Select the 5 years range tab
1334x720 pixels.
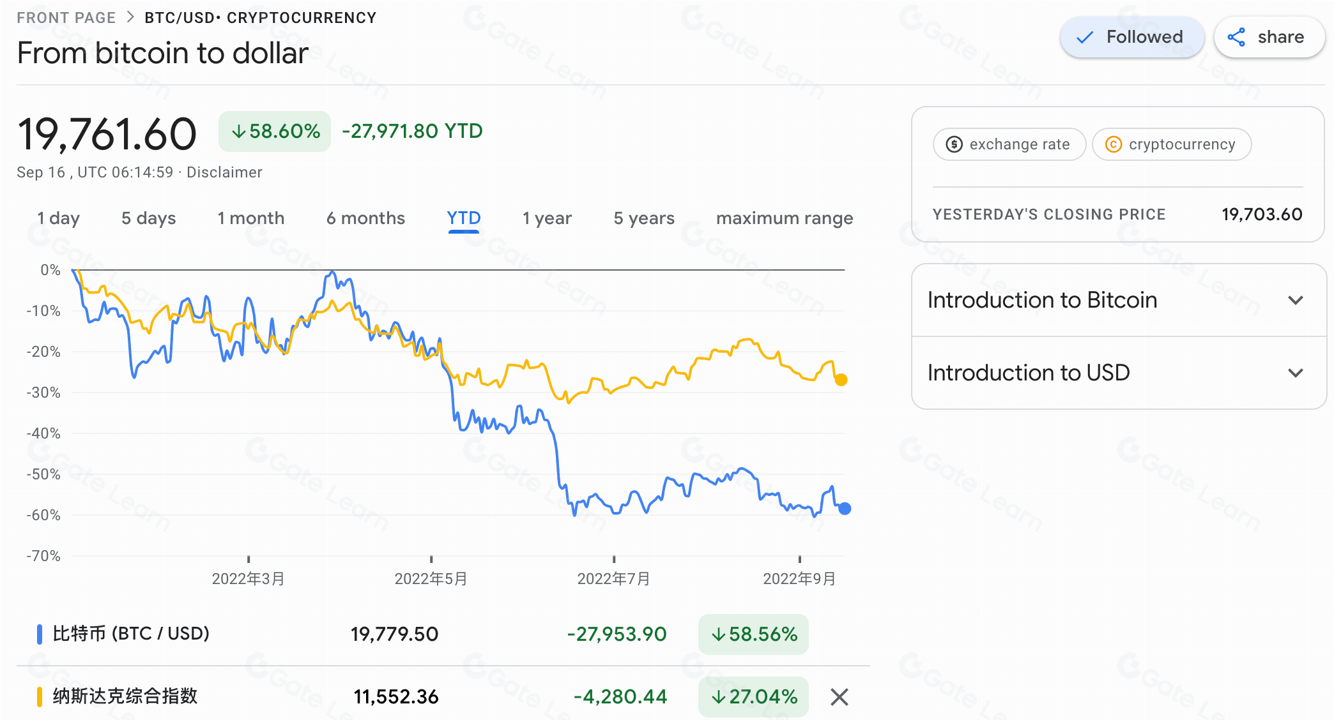[x=644, y=218]
